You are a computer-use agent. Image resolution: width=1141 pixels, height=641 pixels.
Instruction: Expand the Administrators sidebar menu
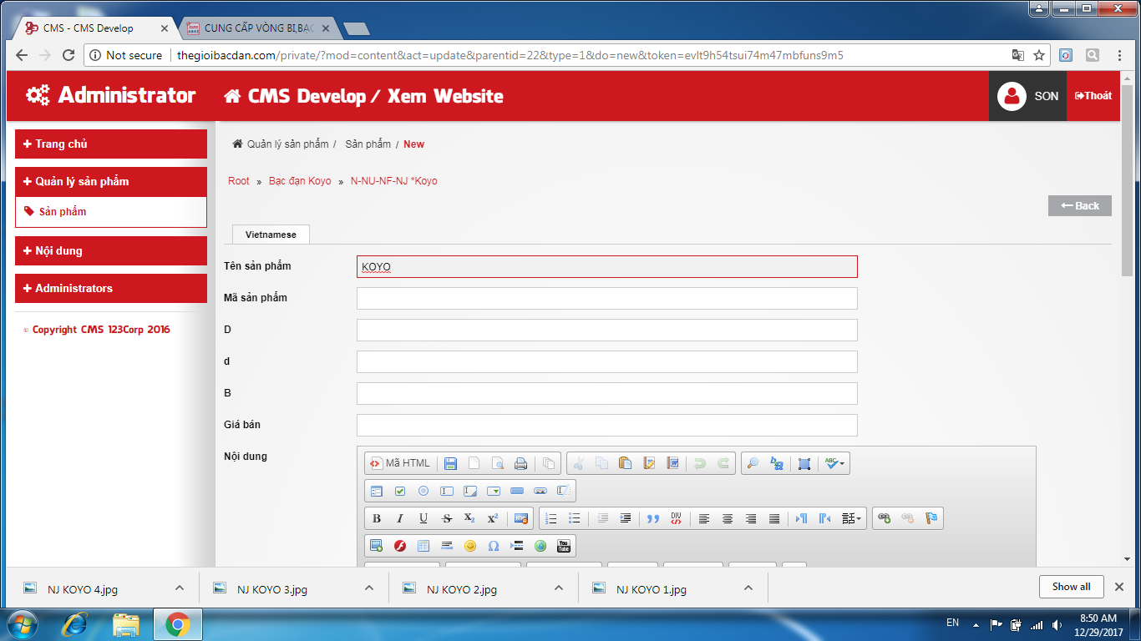[111, 288]
